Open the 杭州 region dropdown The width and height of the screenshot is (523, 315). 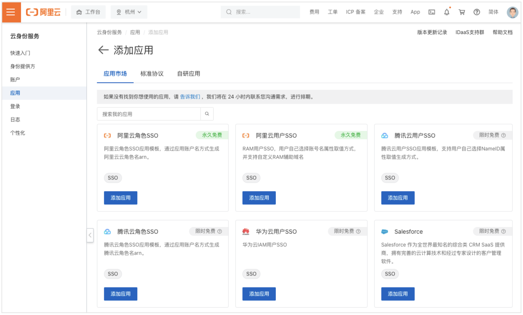click(129, 12)
